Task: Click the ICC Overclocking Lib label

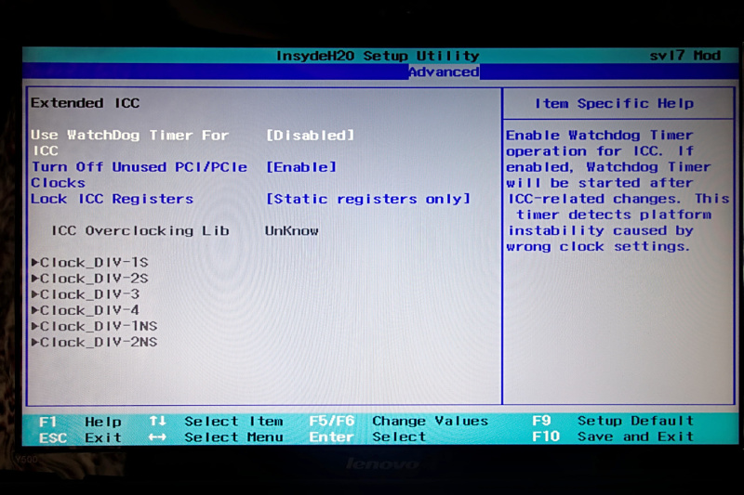Action: point(140,230)
